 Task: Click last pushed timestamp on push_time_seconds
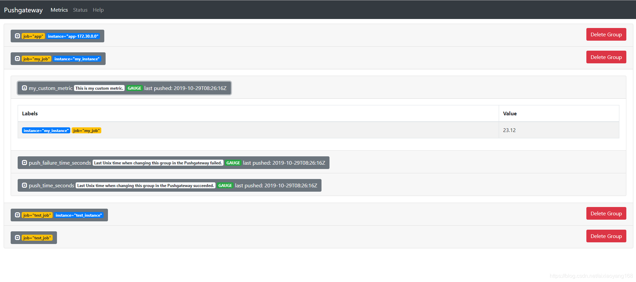pyautogui.click(x=276, y=186)
